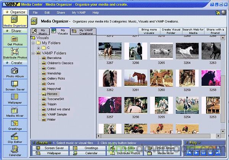229x160 pixels.
Task: Switch to the My Music tab
Action: pyautogui.click(x=40, y=31)
